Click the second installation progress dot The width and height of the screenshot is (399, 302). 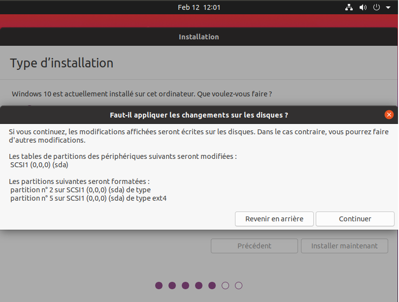172,285
